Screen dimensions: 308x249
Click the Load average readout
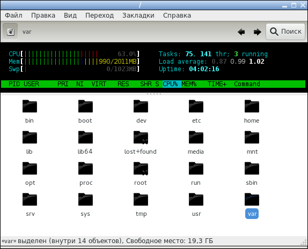coord(211,62)
